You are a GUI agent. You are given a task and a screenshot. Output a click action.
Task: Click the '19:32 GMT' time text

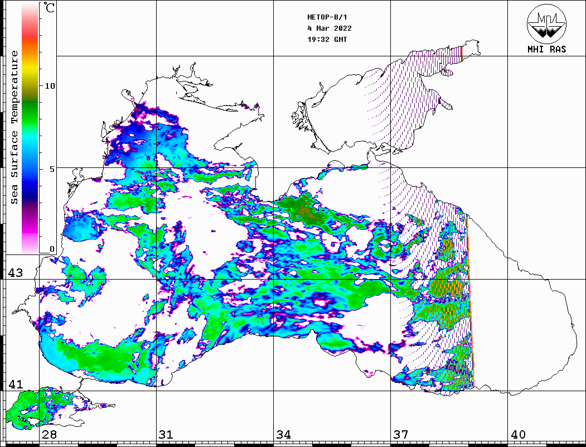[327, 39]
